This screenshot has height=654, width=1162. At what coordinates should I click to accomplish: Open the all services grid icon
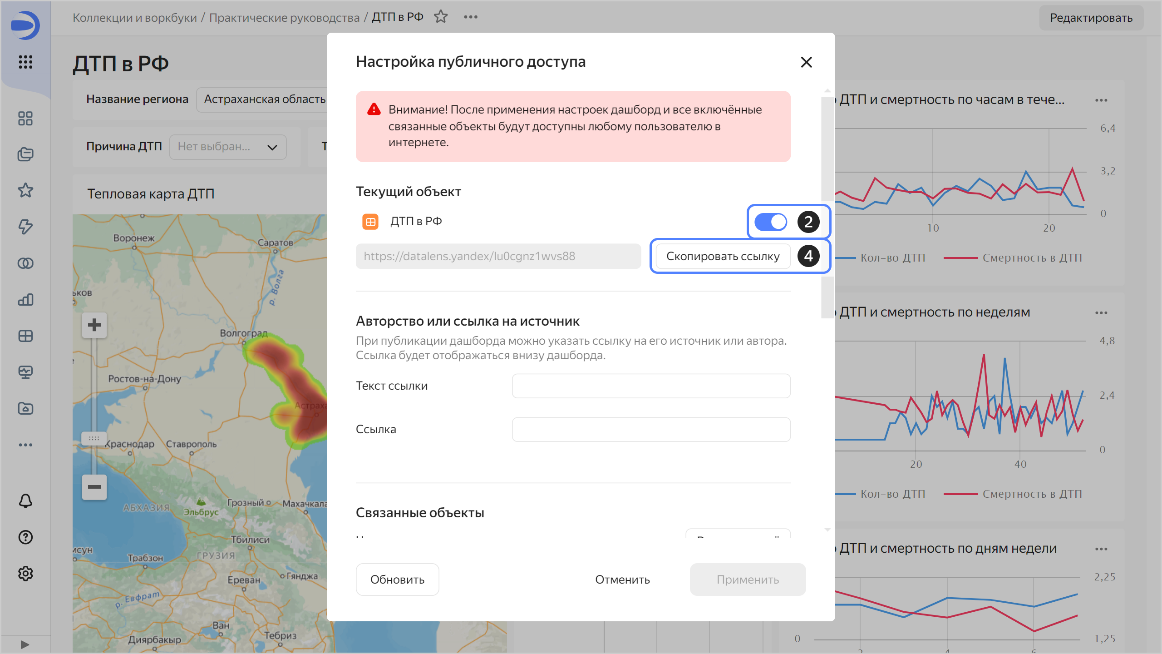25,62
